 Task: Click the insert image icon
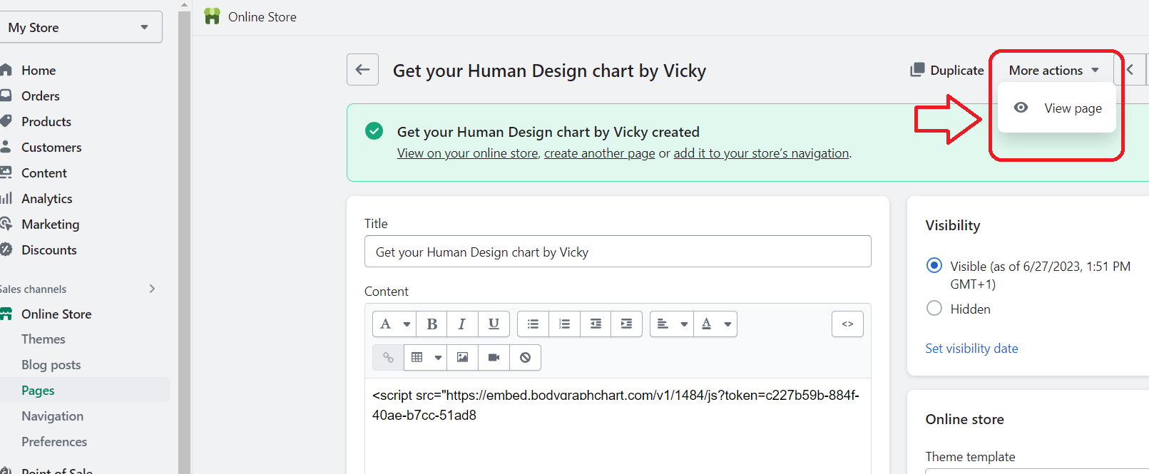tap(462, 358)
